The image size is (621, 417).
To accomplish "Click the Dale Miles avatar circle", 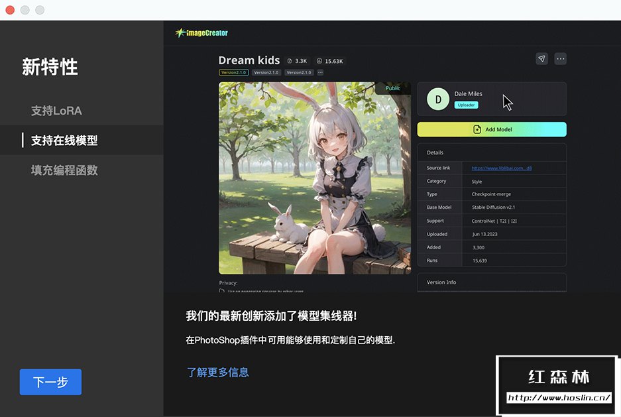I will tap(438, 99).
